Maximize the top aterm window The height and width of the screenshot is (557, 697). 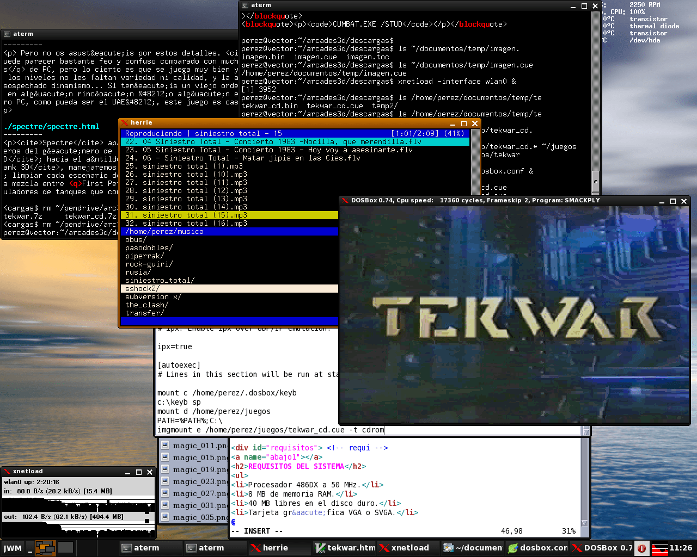584,6
